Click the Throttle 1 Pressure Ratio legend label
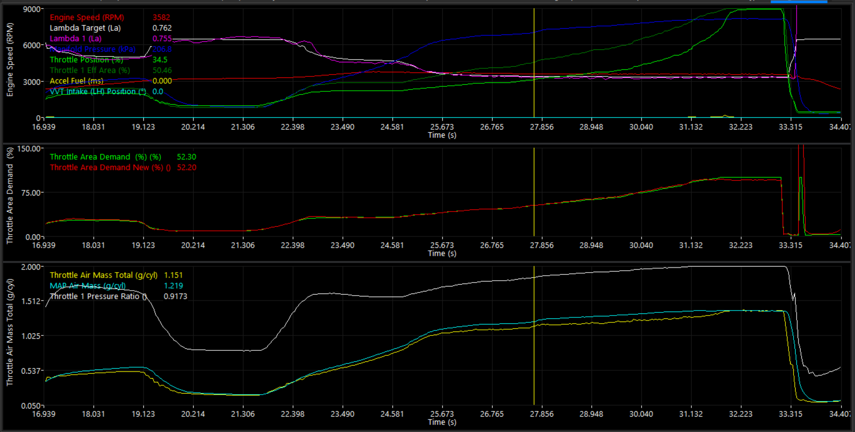This screenshot has height=432, width=855. pos(98,296)
